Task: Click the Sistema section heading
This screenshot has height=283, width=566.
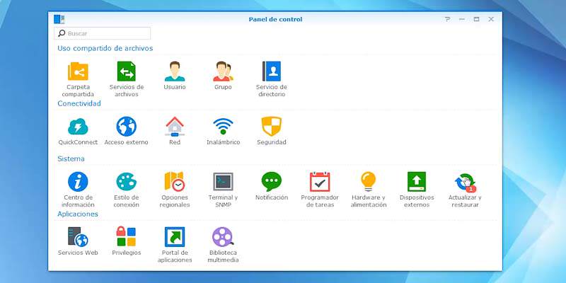Action: click(x=71, y=158)
